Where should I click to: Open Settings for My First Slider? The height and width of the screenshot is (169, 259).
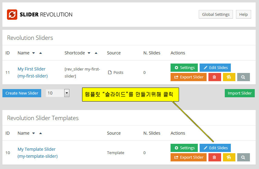184,67
